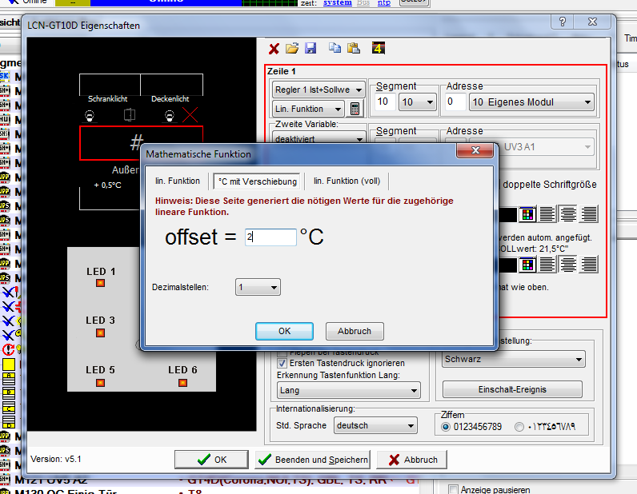The width and height of the screenshot is (637, 494).
Task: Click the offset value input field
Action: 270,237
